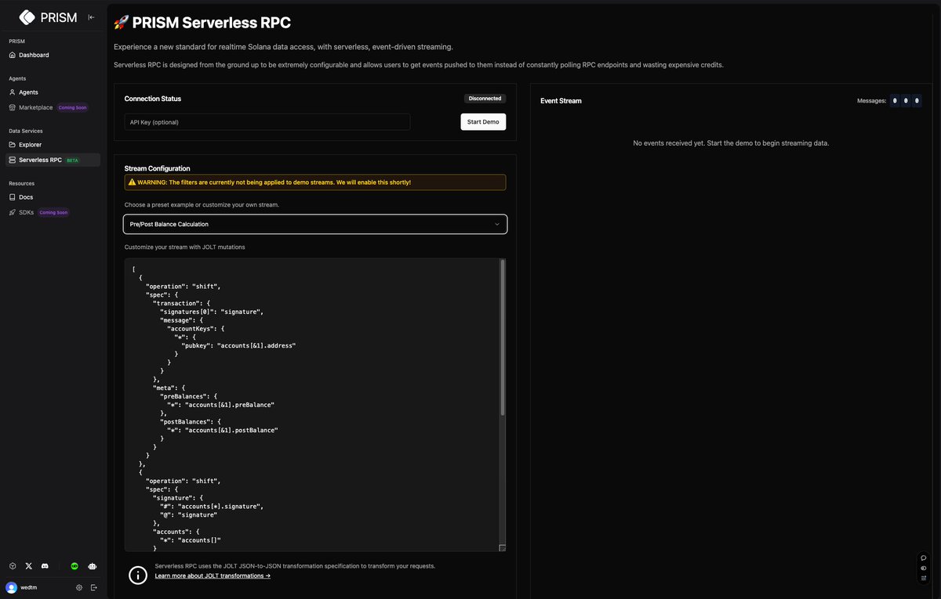Open the chat bubble floating icon

click(x=924, y=558)
